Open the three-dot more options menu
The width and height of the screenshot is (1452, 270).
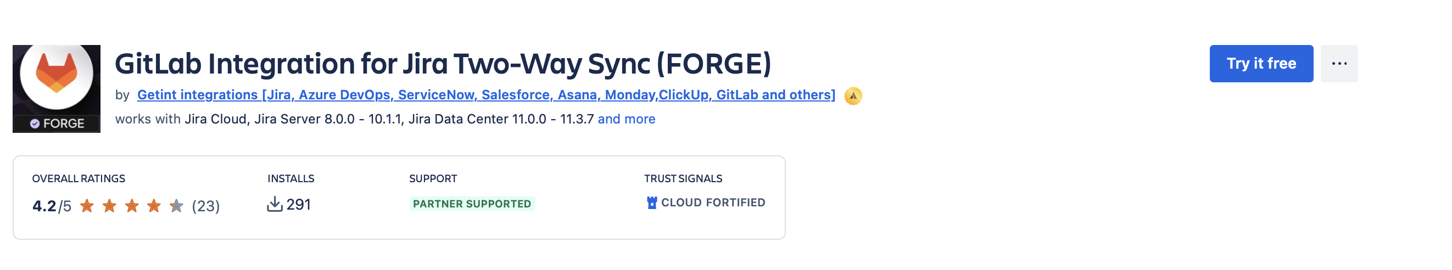(1339, 64)
